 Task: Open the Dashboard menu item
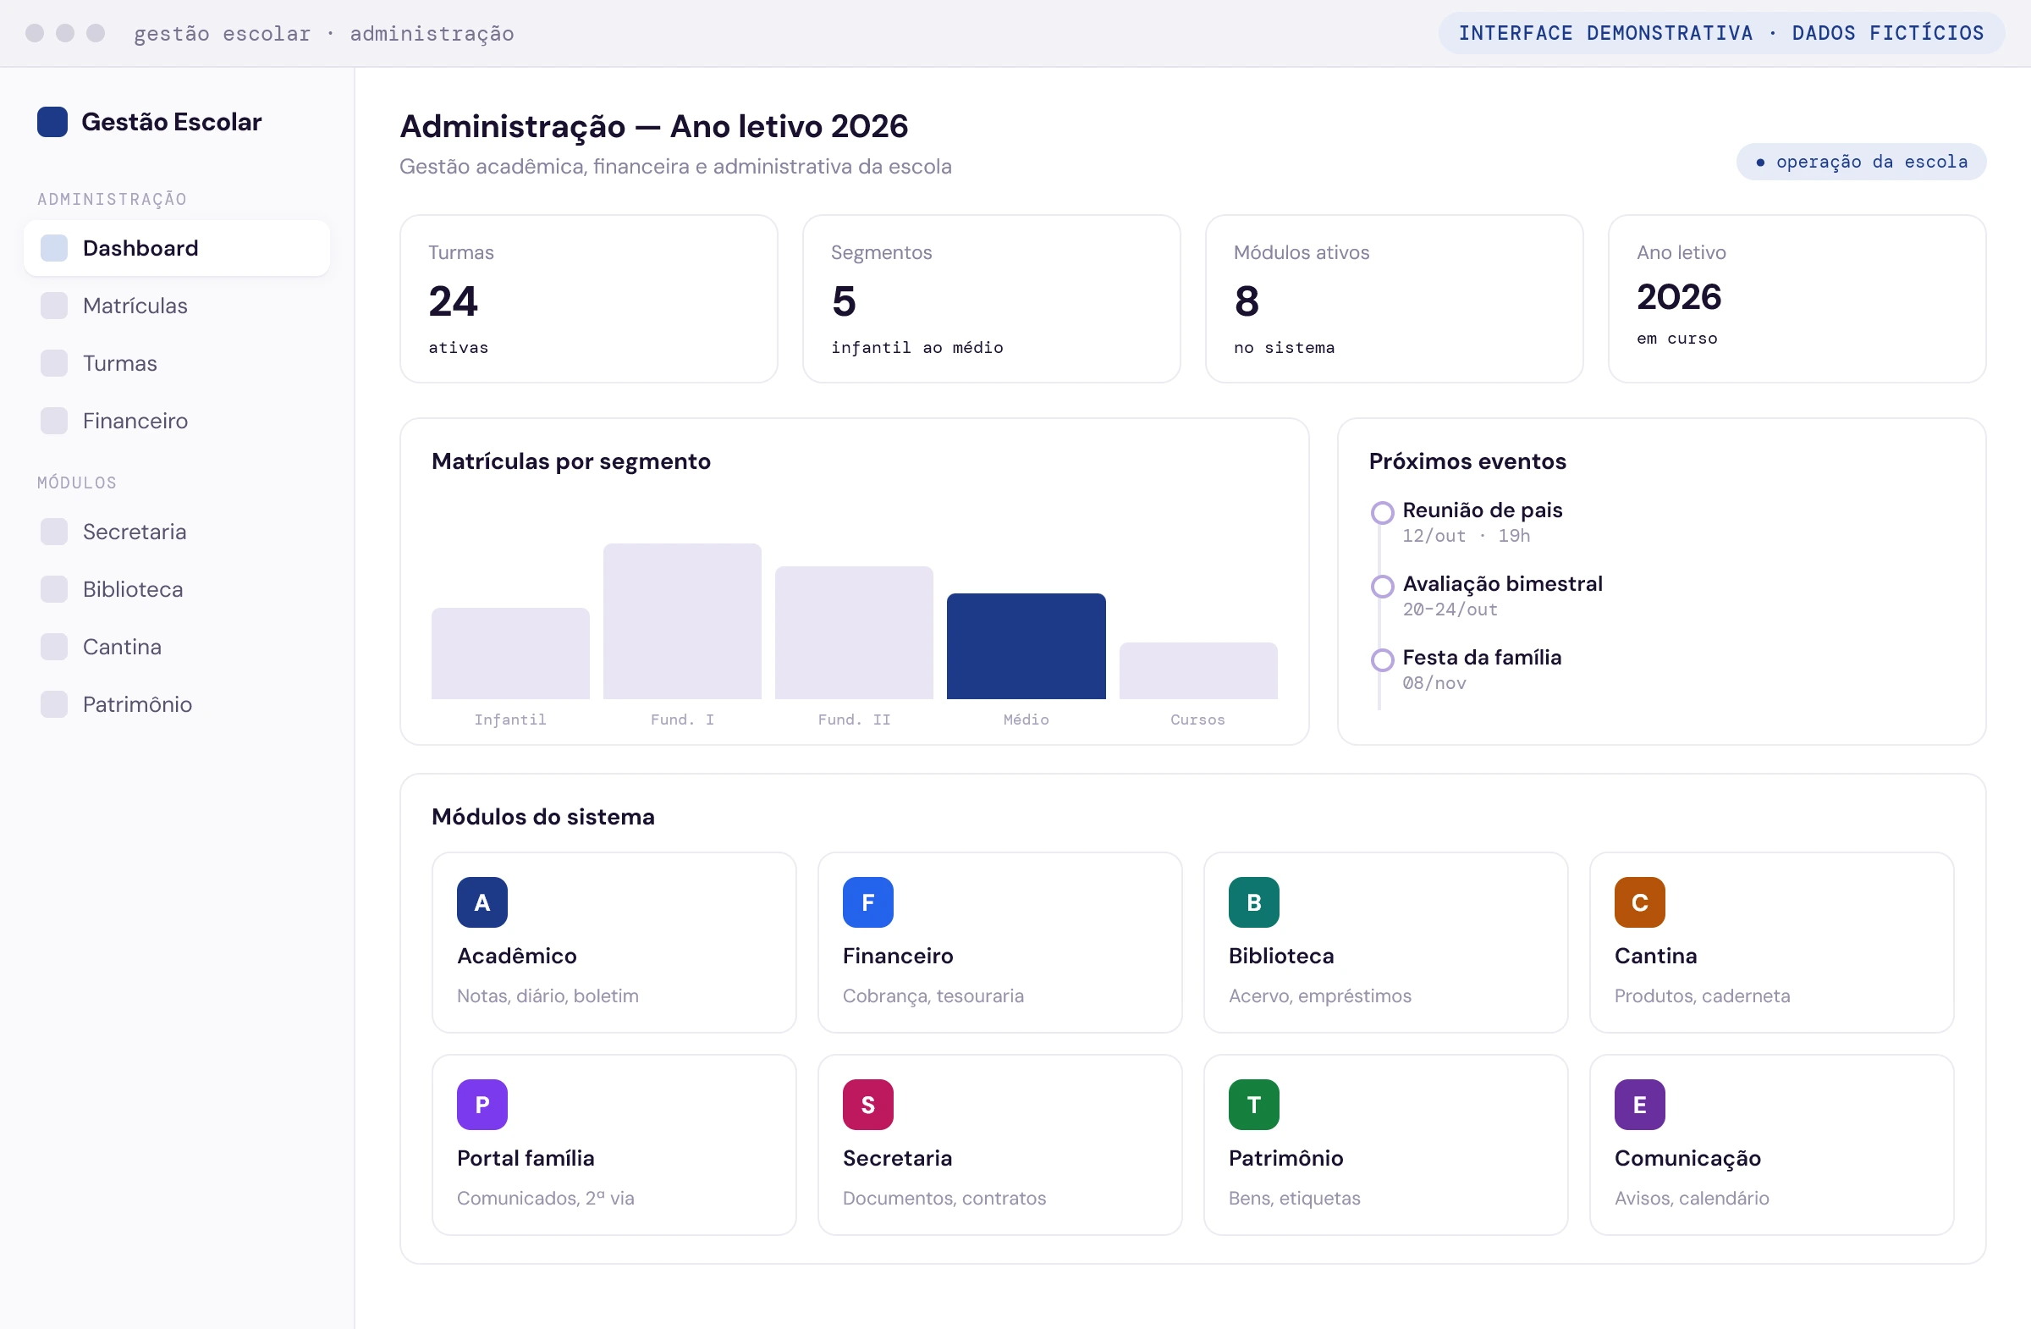(x=177, y=248)
